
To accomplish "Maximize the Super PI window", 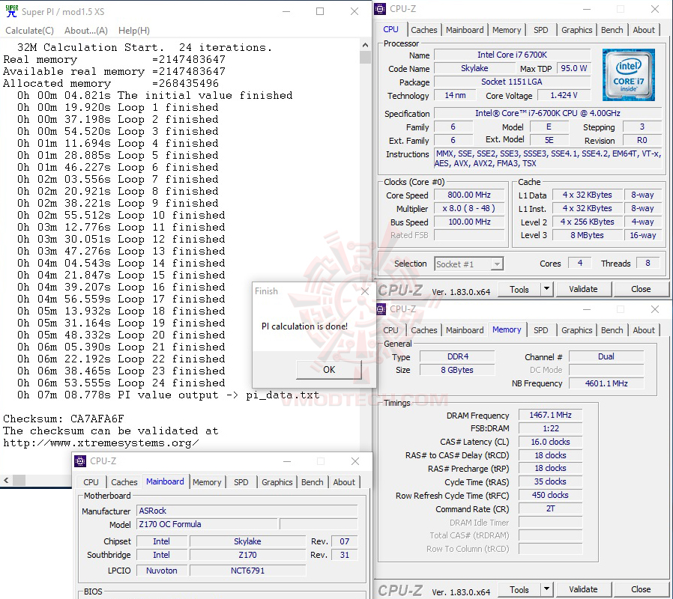I will [x=320, y=11].
